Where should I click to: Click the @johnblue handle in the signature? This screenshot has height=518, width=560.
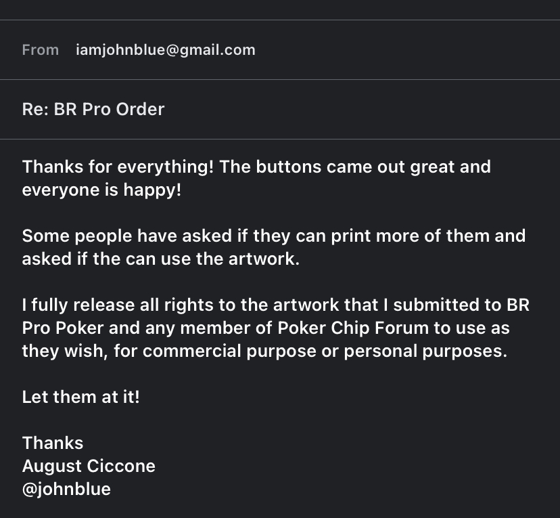[x=66, y=489]
